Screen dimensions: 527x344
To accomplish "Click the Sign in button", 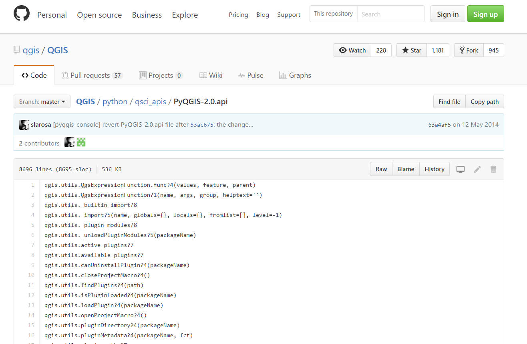I will (448, 14).
